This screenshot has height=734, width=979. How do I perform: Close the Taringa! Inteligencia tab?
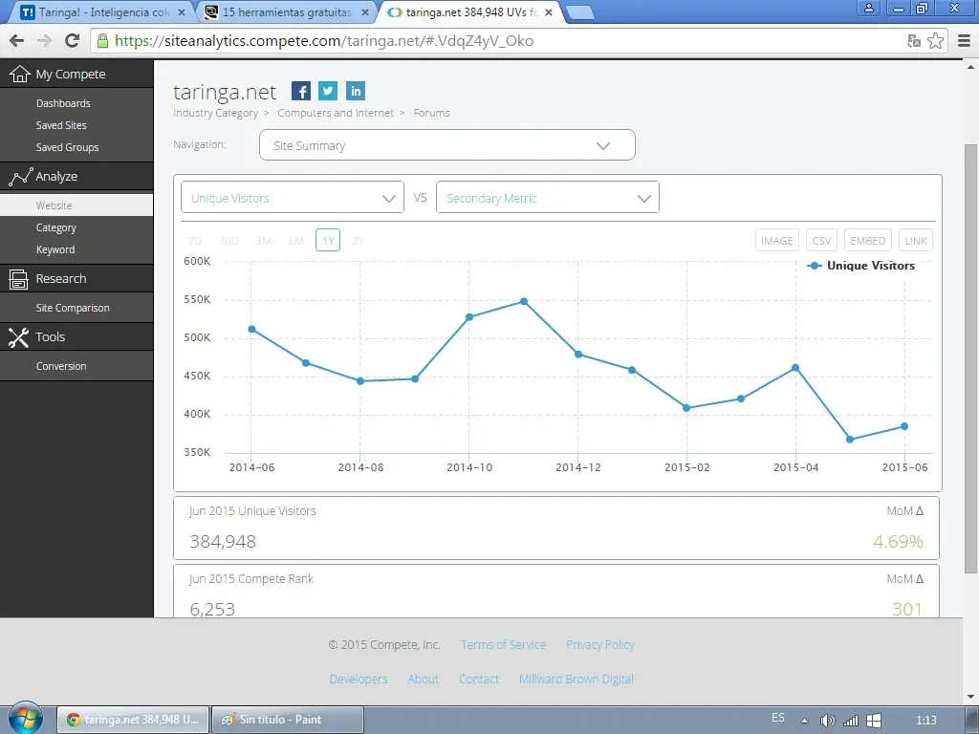tap(182, 11)
